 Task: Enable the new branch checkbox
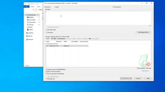click(x=113, y=7)
